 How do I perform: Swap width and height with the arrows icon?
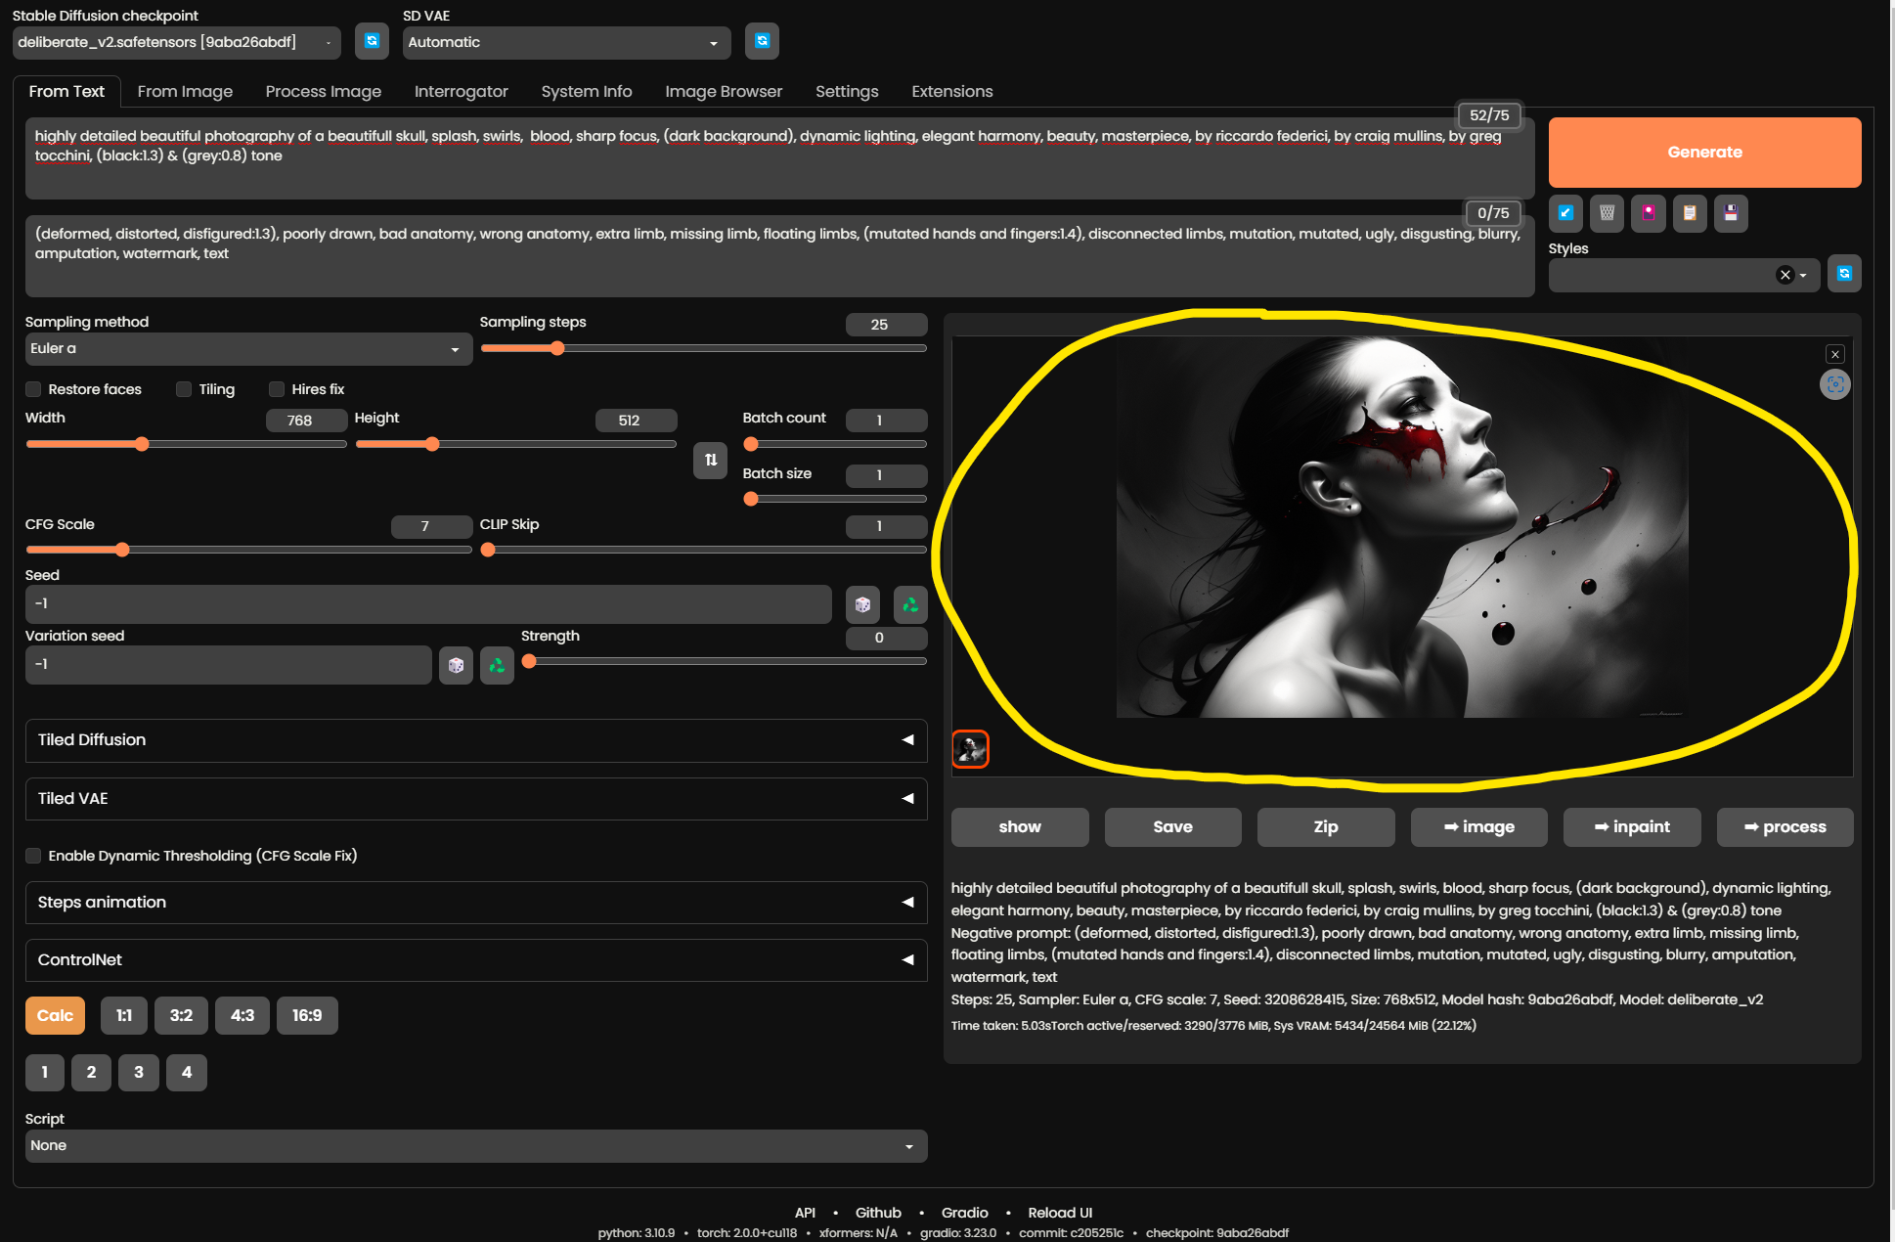710,461
